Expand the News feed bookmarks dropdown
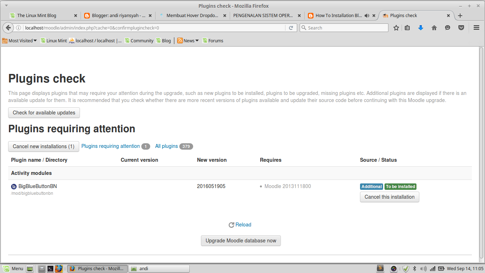This screenshot has height=273, width=485. [188, 41]
